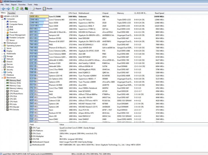Click the 13946 MB/s result bar
The width and height of the screenshot is (208, 155).
click(x=39, y=20)
